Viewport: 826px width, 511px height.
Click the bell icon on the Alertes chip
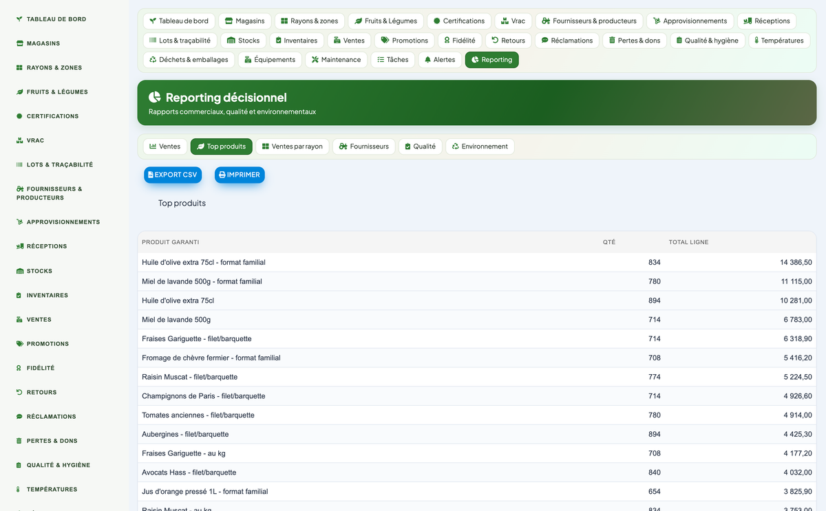click(x=428, y=60)
